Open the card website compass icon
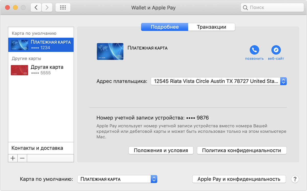The image size is (307, 191). pyautogui.click(x=276, y=50)
